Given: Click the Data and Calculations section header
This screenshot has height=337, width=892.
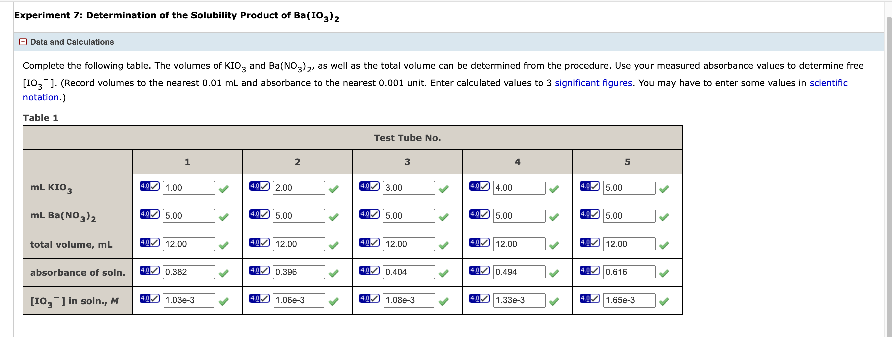Looking at the screenshot, I should point(72,42).
